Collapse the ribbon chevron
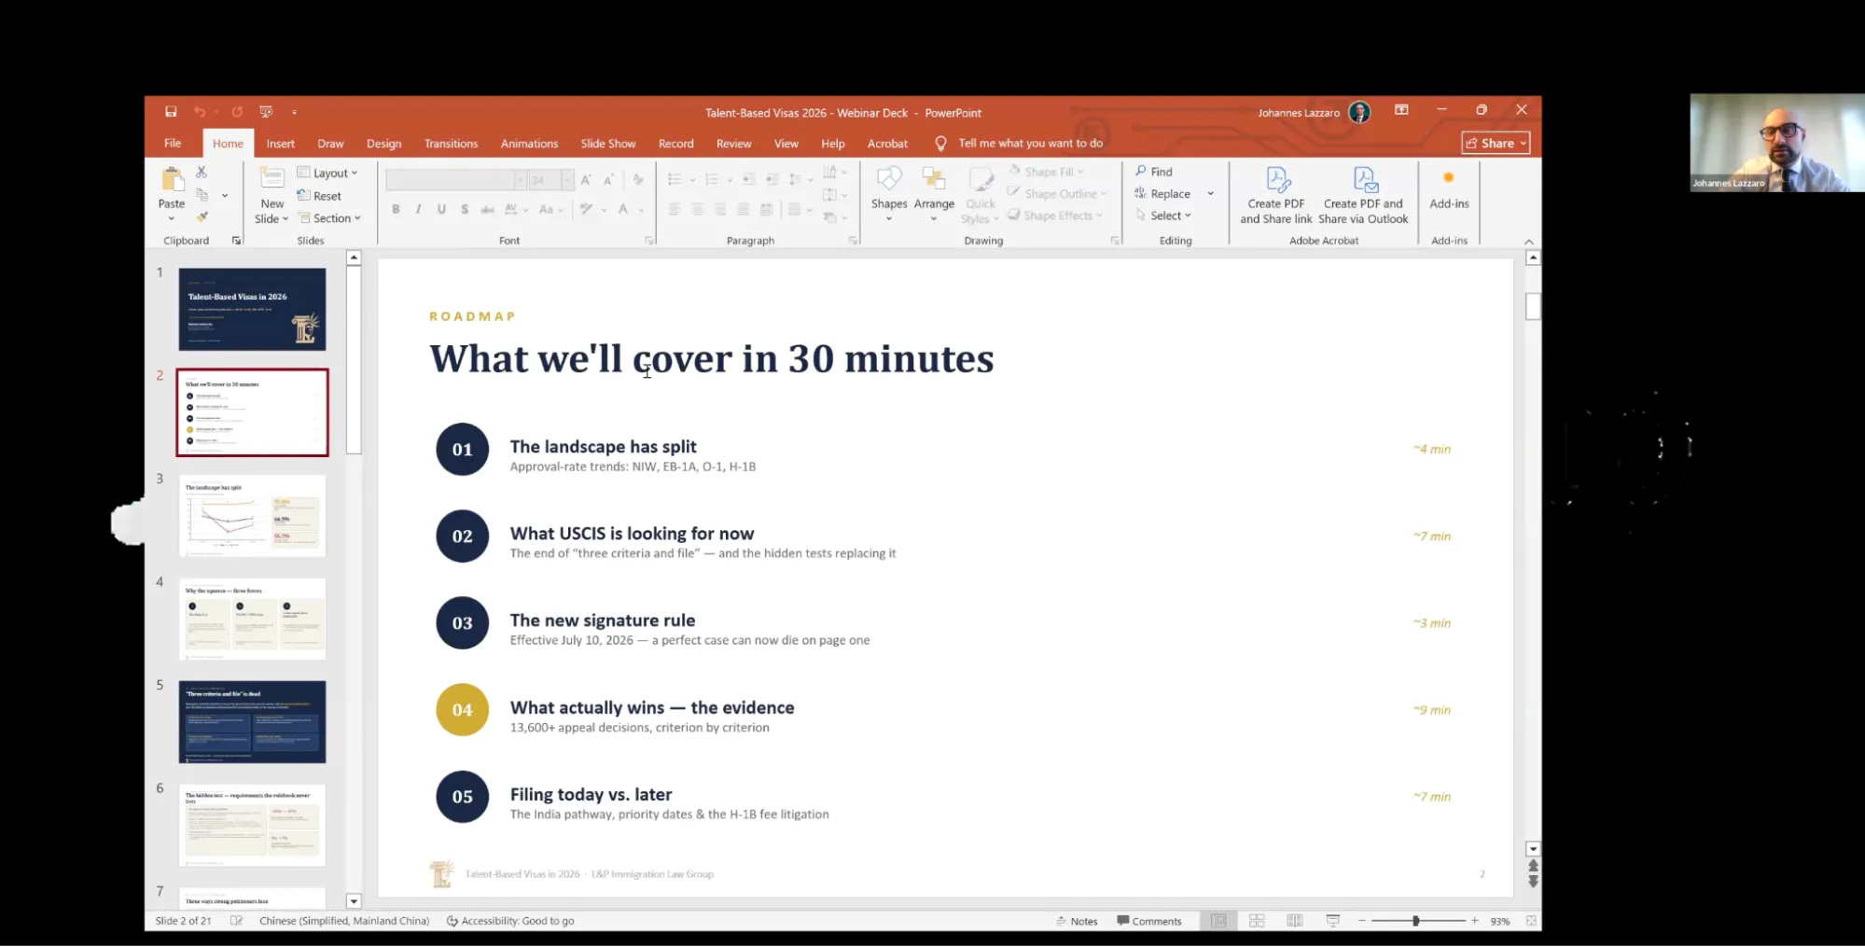The height and width of the screenshot is (947, 1865). coord(1529,242)
